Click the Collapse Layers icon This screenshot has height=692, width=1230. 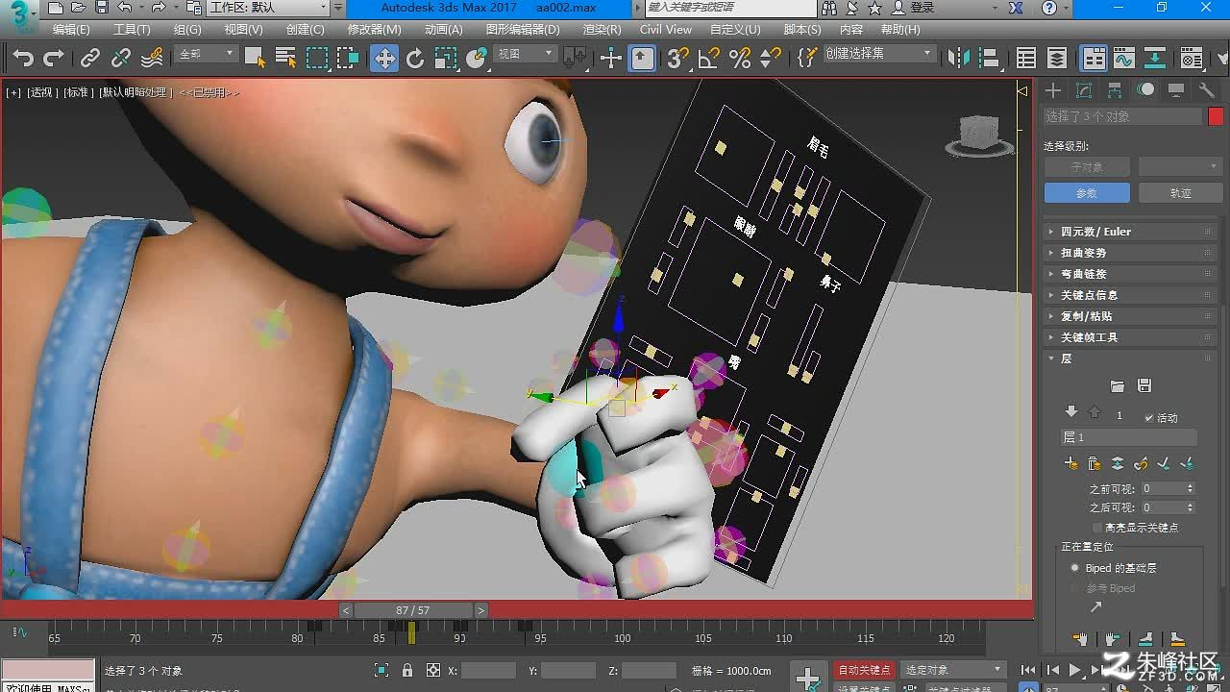1118,464
